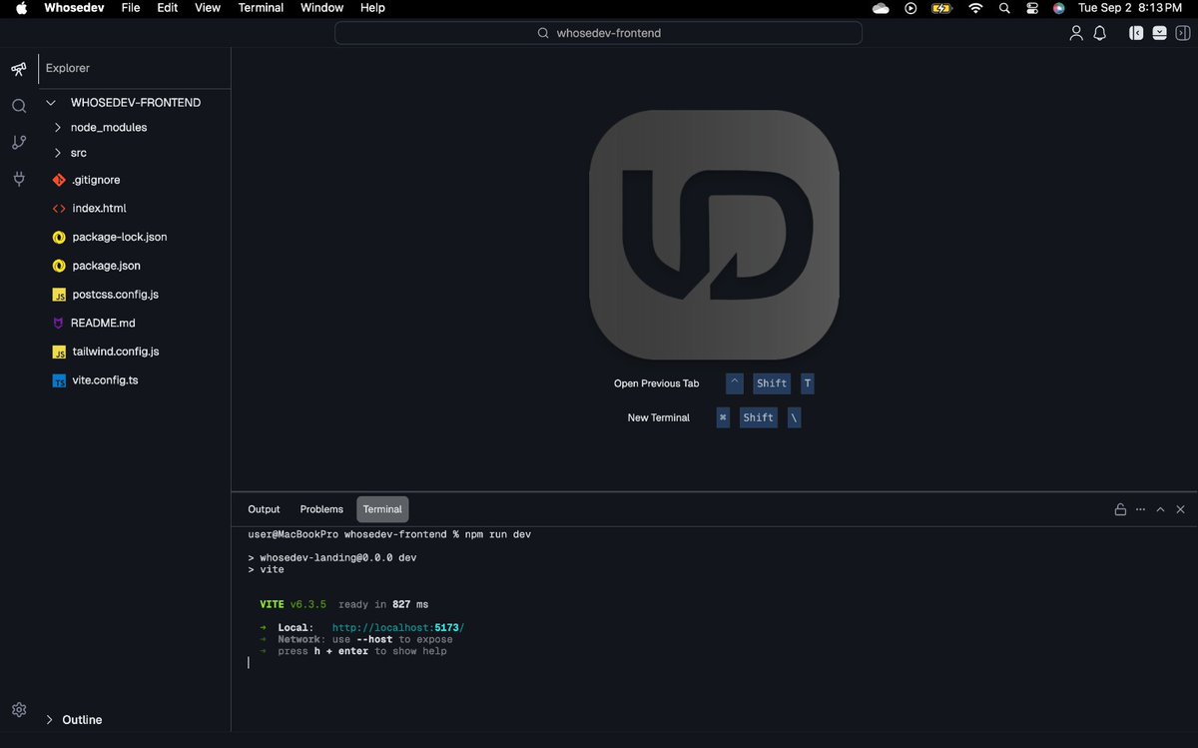The image size is (1198, 748).
Task: Toggle the primary sidebar visibility
Action: [1135, 32]
